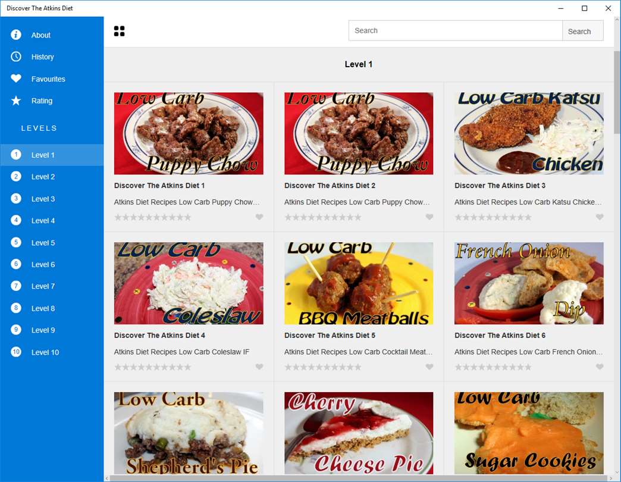The image size is (621, 482).
Task: Rate Discover The Atkins Diet 1 stars
Action: tap(152, 217)
